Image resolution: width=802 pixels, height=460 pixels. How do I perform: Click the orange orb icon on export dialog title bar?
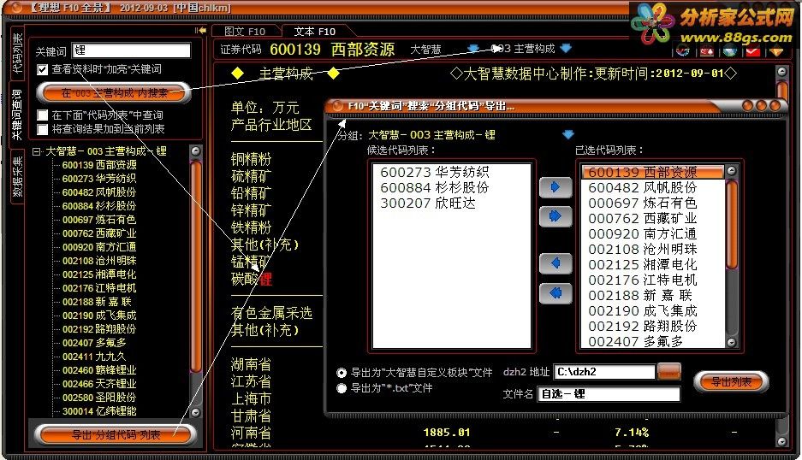pos(337,106)
